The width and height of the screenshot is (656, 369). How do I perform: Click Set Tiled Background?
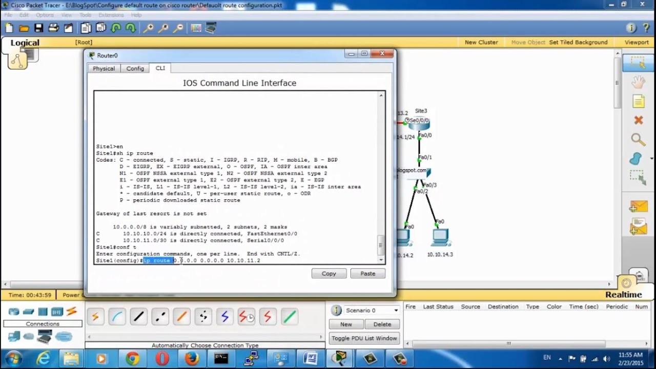click(578, 43)
